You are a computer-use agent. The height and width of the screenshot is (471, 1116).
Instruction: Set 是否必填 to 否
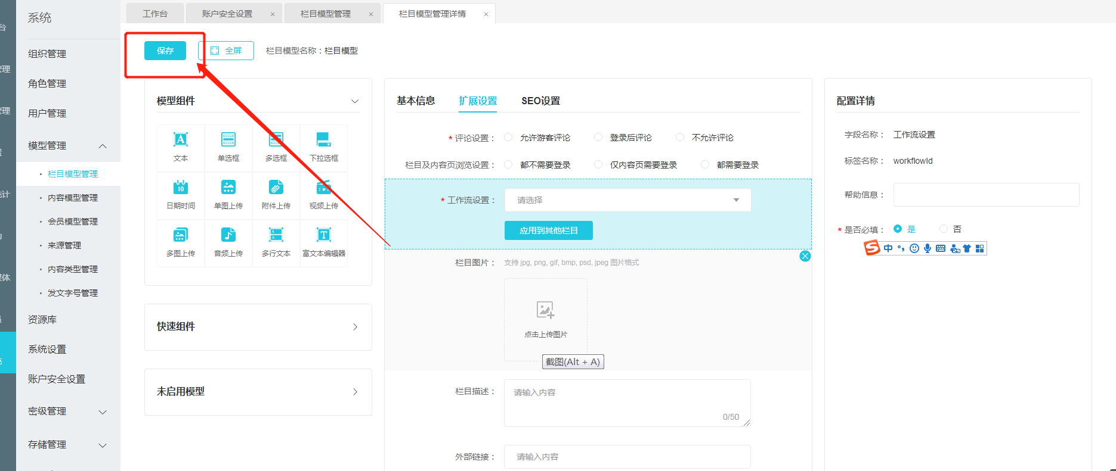tap(944, 229)
